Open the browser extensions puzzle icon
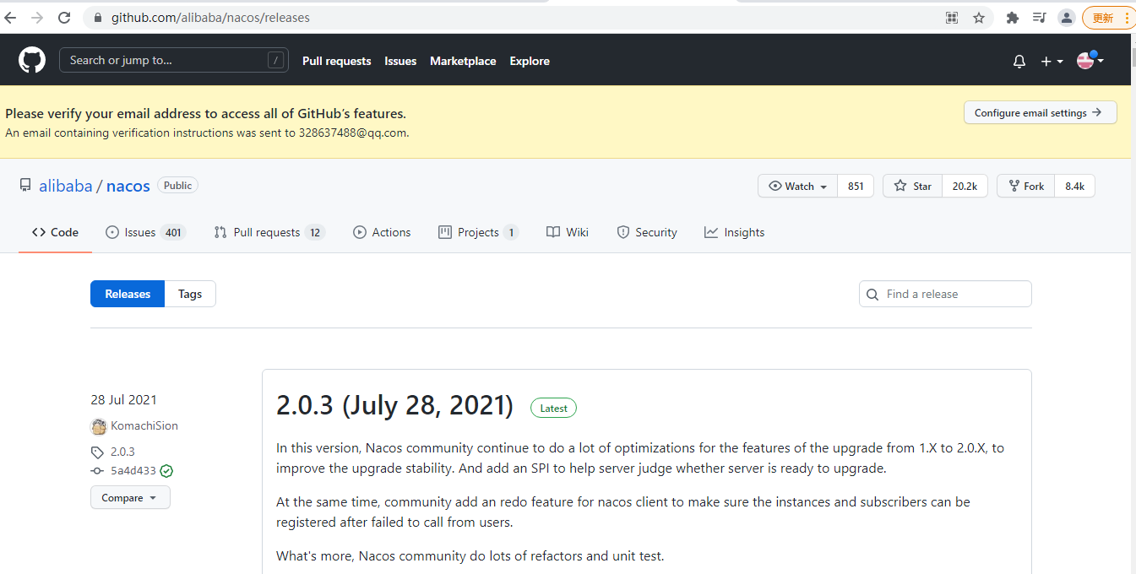 (1013, 18)
